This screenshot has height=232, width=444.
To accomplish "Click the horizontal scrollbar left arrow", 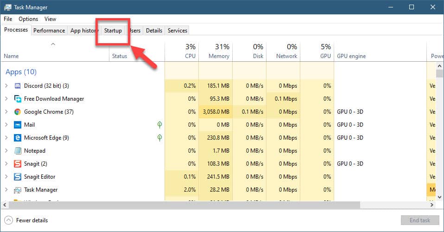I will [x=5, y=205].
